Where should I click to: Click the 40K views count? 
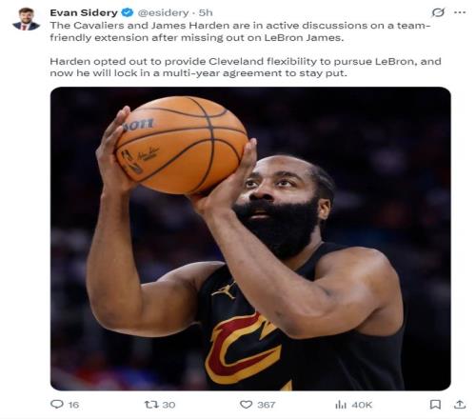pos(362,405)
